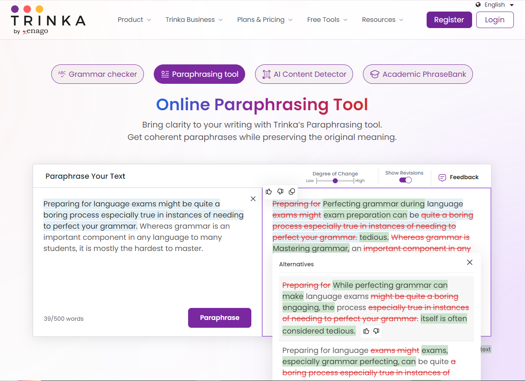This screenshot has width=525, height=381.
Task: Toggle the Show Revisions switch
Action: 405,180
